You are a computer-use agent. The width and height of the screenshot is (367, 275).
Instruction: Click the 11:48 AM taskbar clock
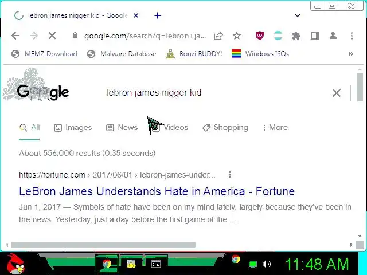tap(317, 264)
